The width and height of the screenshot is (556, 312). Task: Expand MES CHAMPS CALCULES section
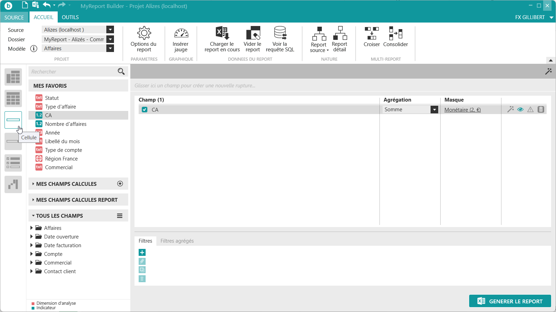78,184
